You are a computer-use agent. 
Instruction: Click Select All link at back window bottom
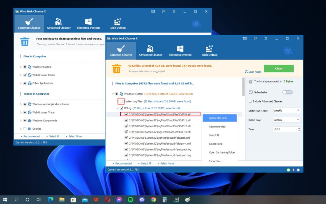[x=54, y=136]
